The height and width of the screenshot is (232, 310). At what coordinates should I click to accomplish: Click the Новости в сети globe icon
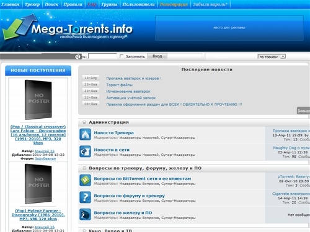85,152
